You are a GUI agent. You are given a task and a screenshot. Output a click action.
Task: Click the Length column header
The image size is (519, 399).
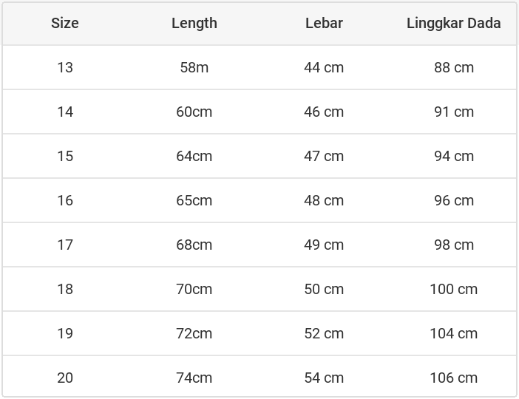[x=194, y=23]
